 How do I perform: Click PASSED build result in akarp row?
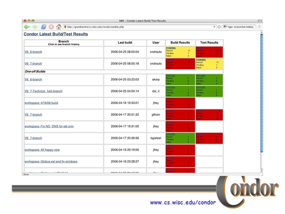click(x=170, y=75)
